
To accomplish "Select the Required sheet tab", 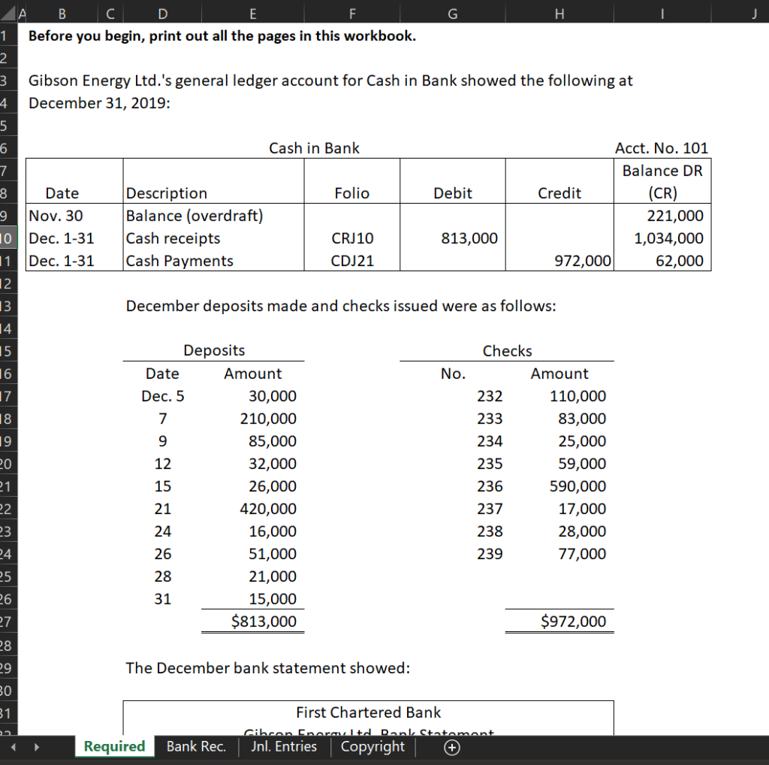I will 114,746.
